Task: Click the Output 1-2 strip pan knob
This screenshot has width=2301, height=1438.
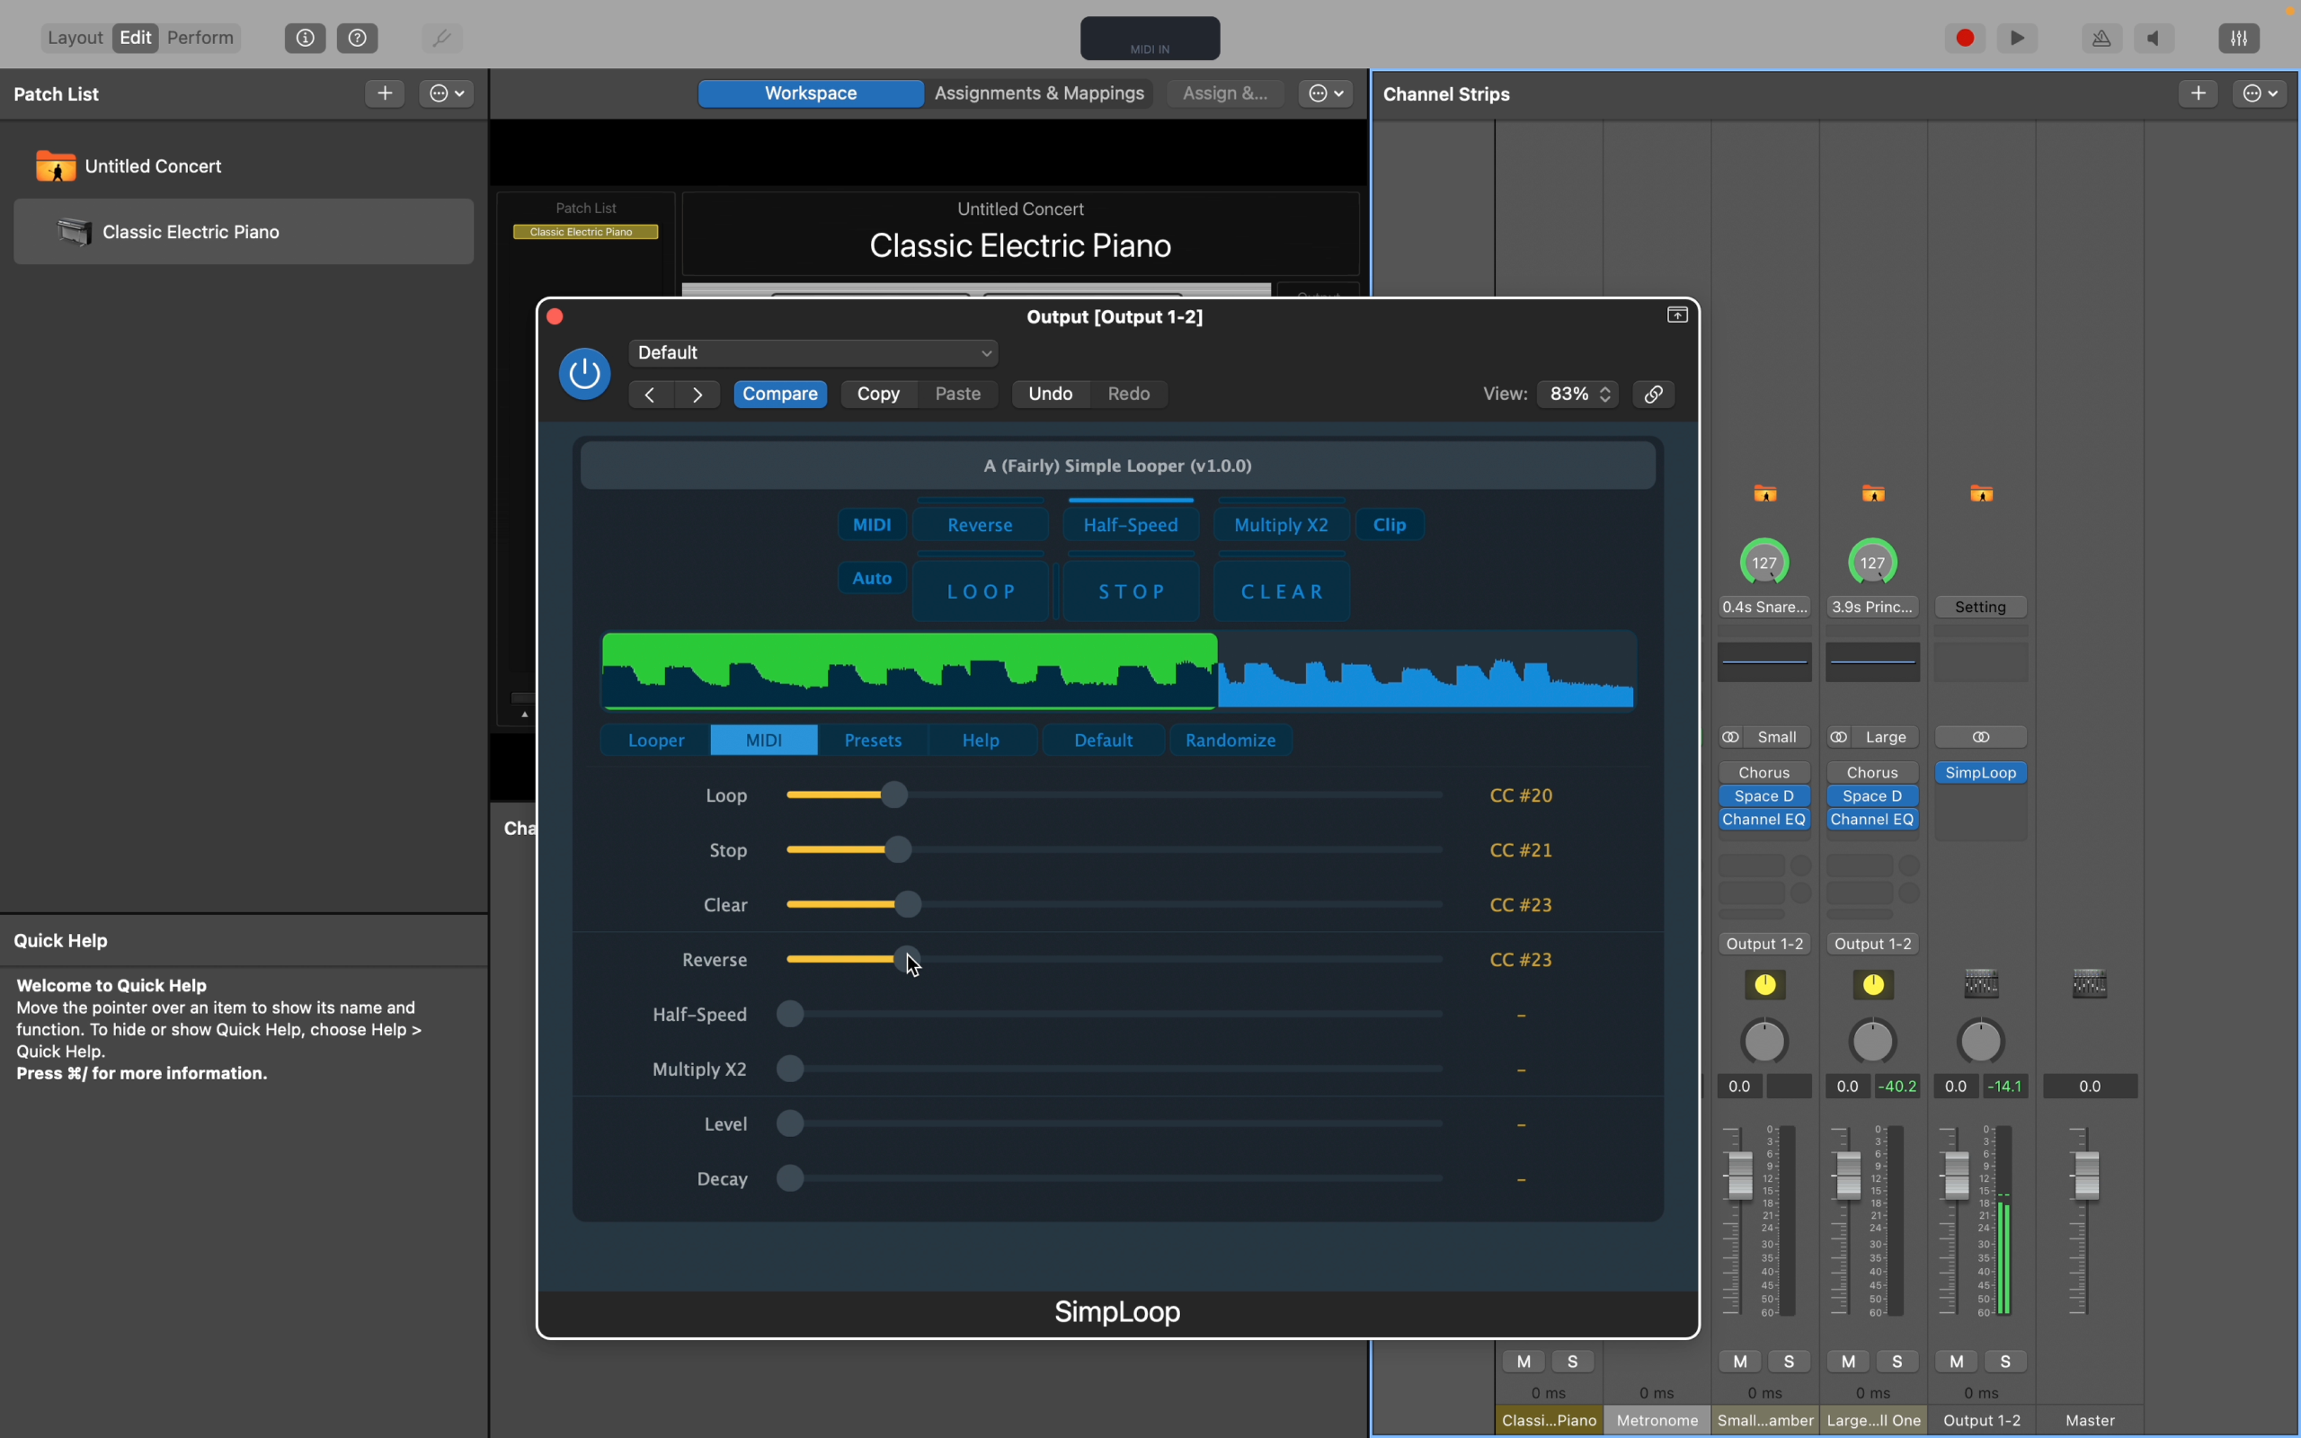Action: point(1982,1042)
